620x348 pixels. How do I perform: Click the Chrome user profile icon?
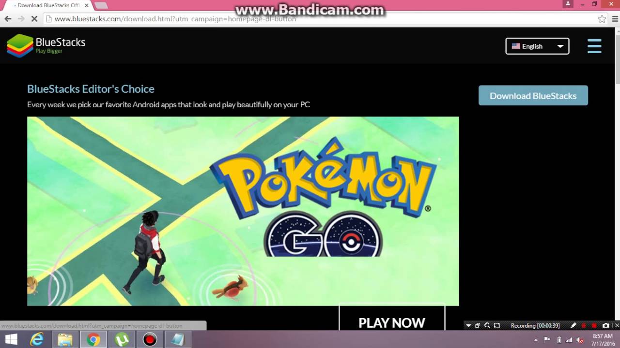click(568, 4)
